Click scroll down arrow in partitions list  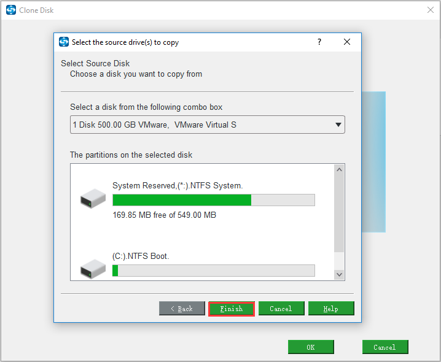(x=339, y=275)
